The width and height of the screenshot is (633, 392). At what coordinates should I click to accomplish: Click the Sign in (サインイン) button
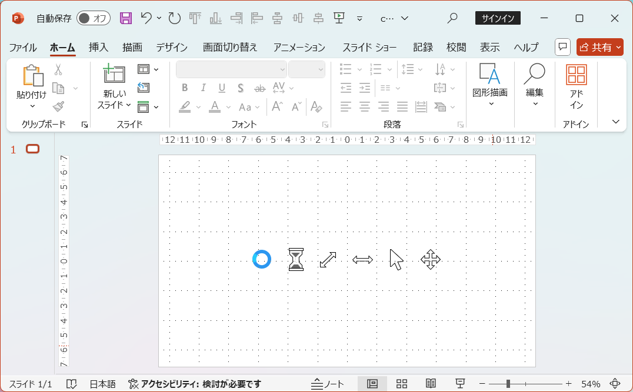point(498,18)
